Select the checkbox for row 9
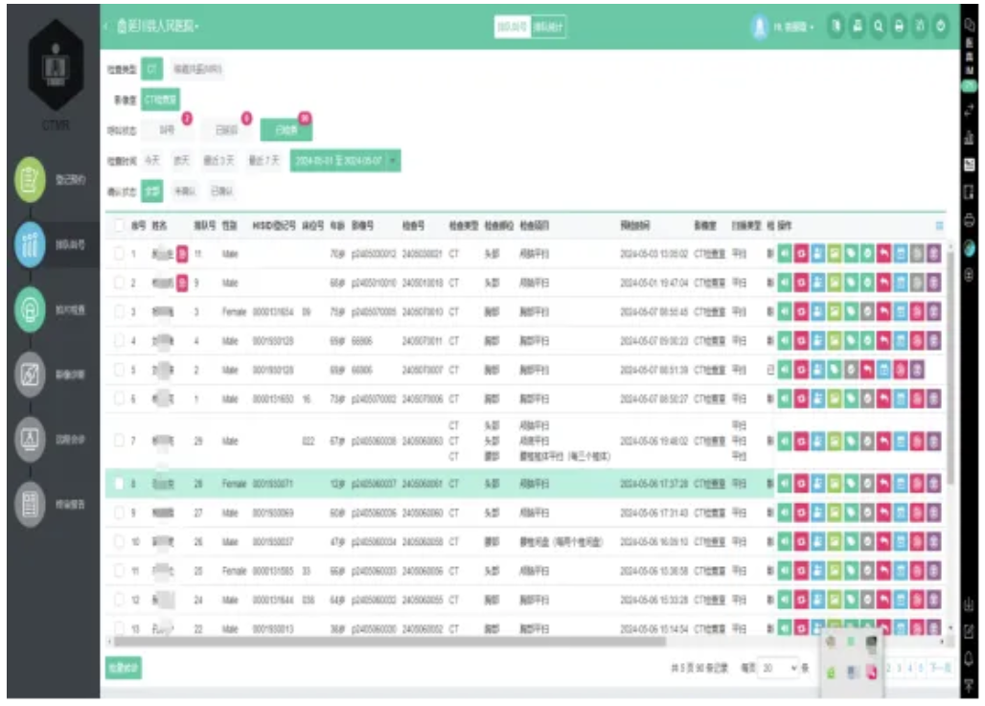985x706 pixels. tap(119, 513)
